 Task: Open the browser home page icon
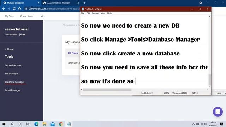click(x=20, y=8)
